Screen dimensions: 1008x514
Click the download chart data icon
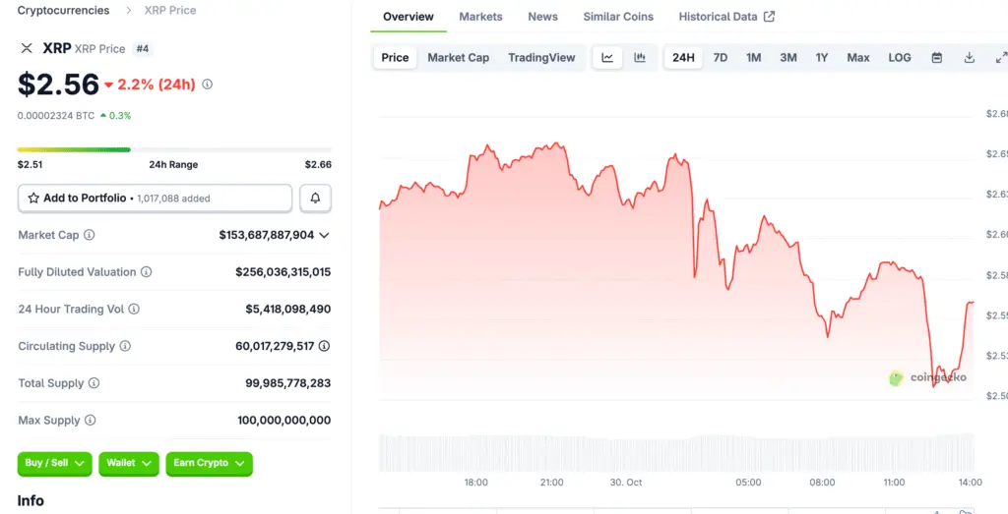pyautogui.click(x=970, y=58)
